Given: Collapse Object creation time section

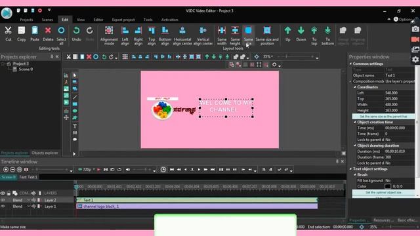Looking at the screenshot, I should point(355,123).
